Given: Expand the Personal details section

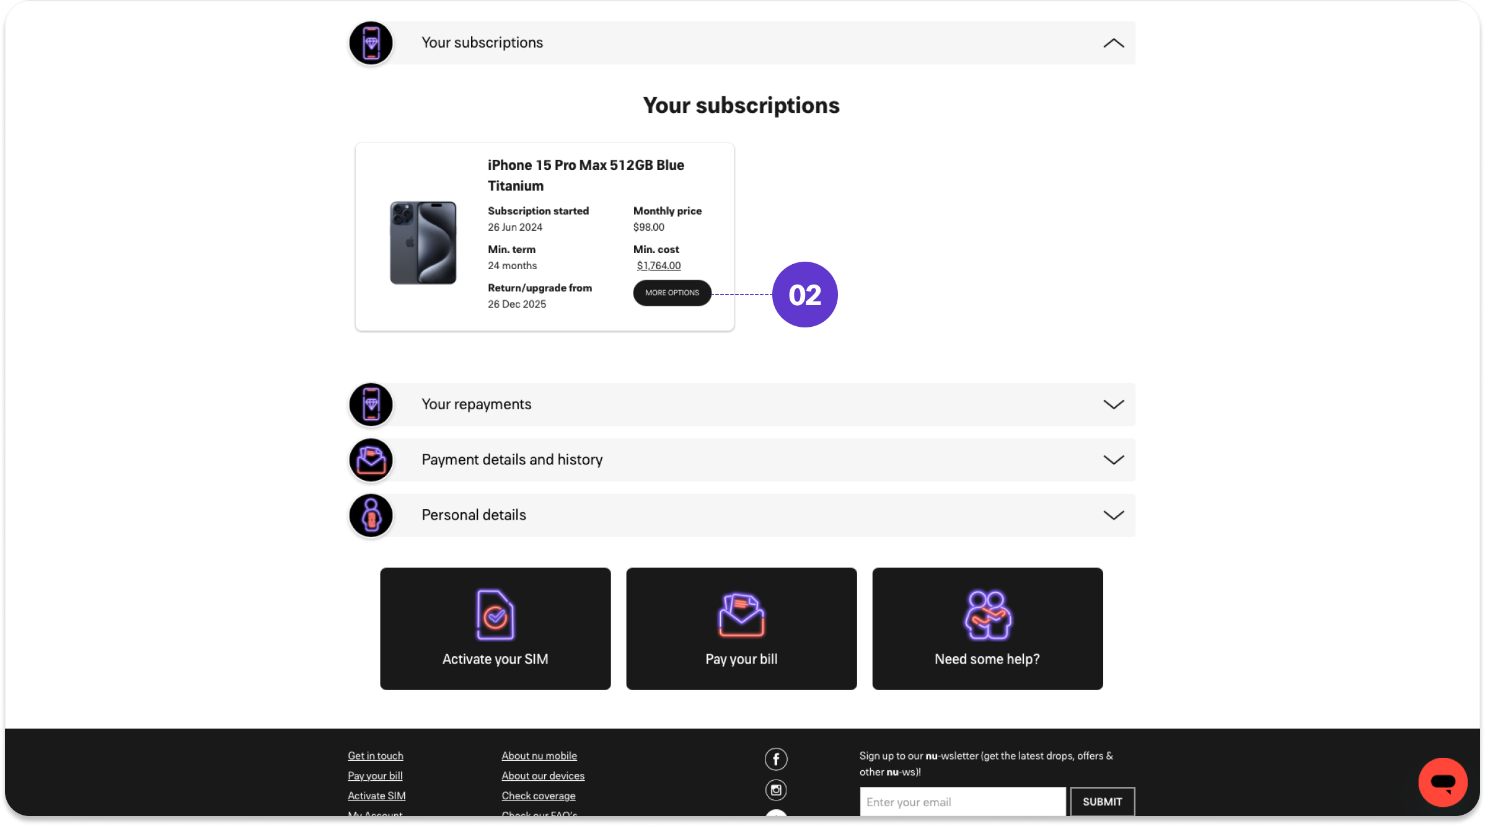Looking at the screenshot, I should [1113, 515].
